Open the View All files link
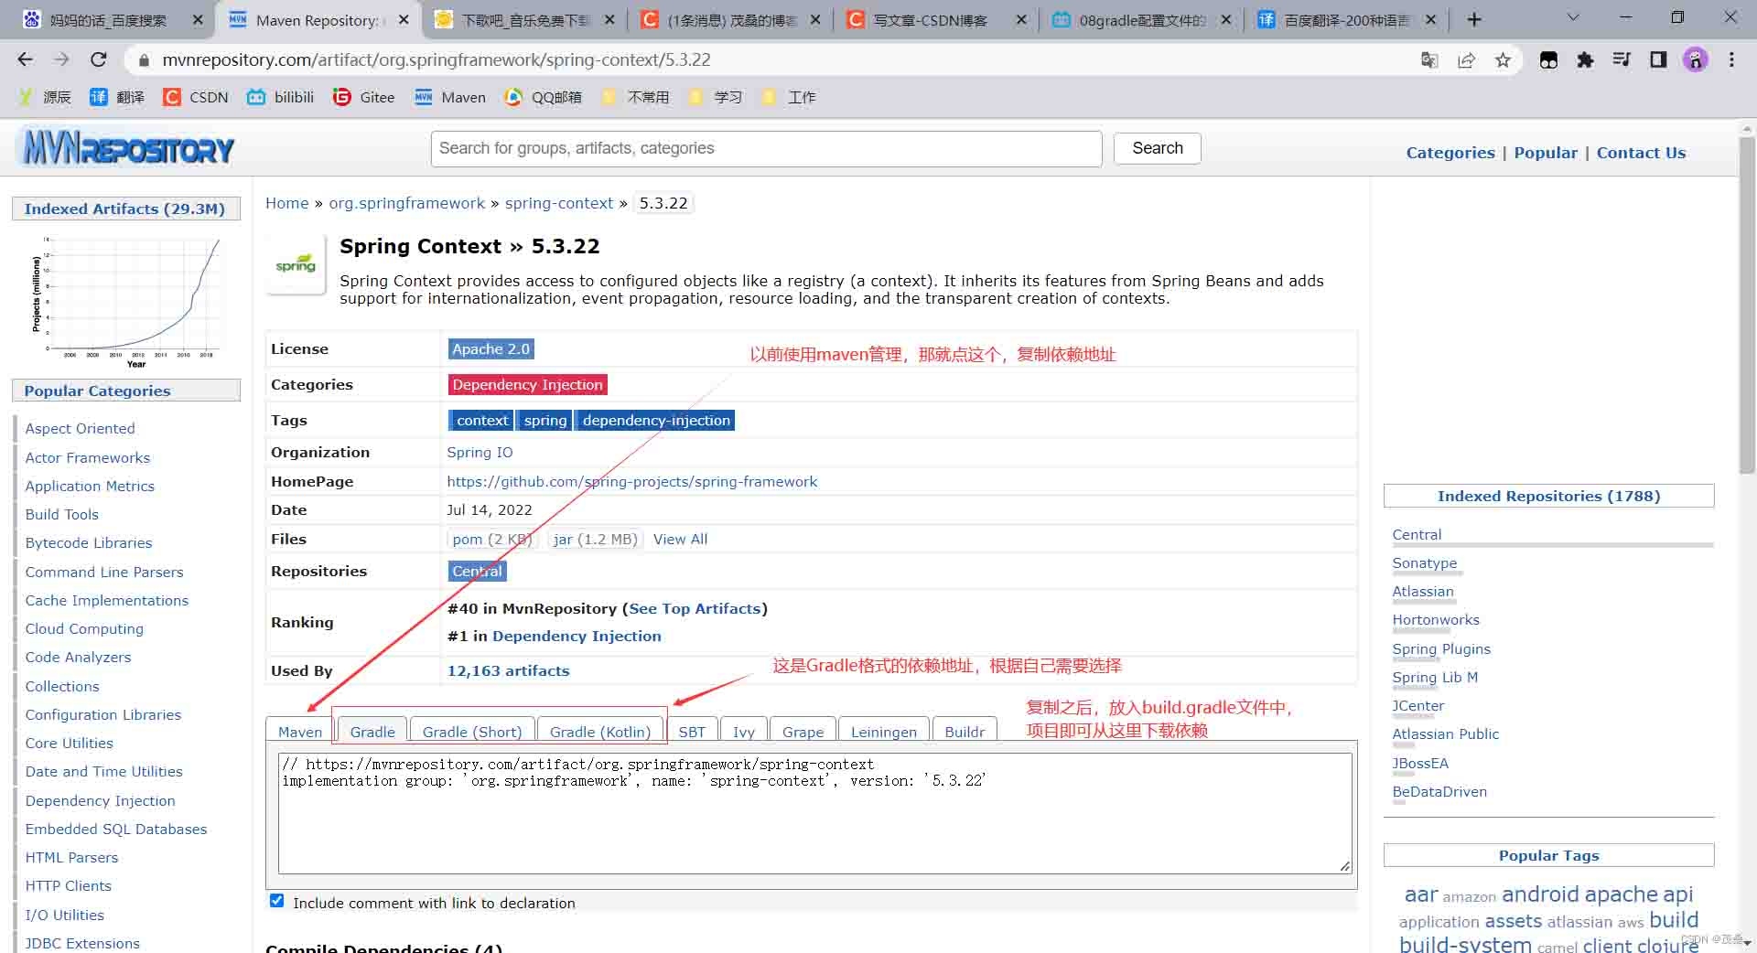This screenshot has height=953, width=1757. (x=680, y=539)
